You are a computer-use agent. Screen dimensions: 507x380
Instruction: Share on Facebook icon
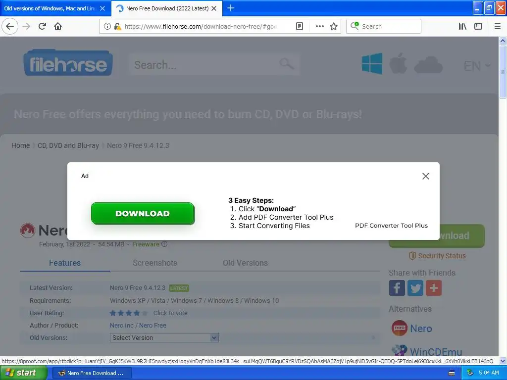click(397, 288)
